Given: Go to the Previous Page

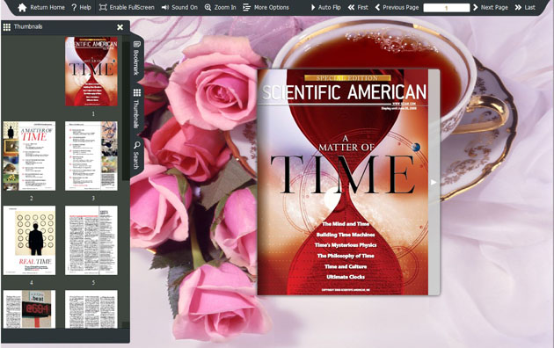Looking at the screenshot, I should coord(397,7).
